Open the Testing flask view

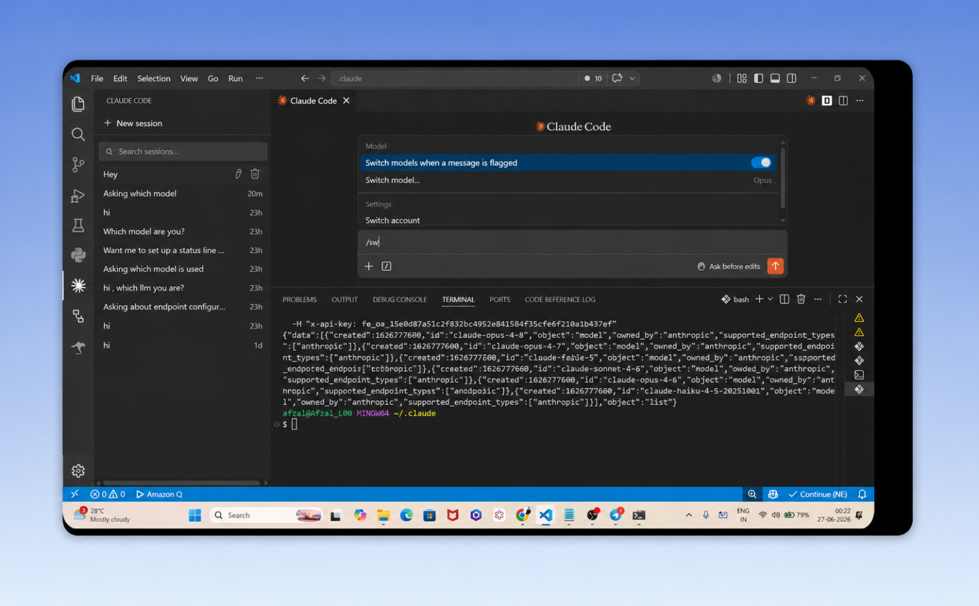tap(78, 226)
